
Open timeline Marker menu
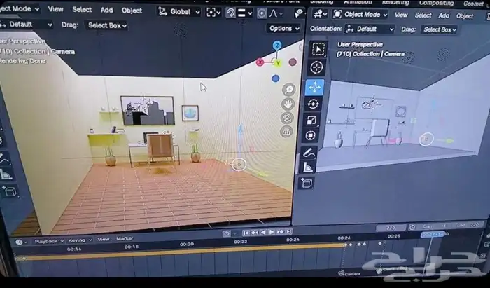point(125,238)
